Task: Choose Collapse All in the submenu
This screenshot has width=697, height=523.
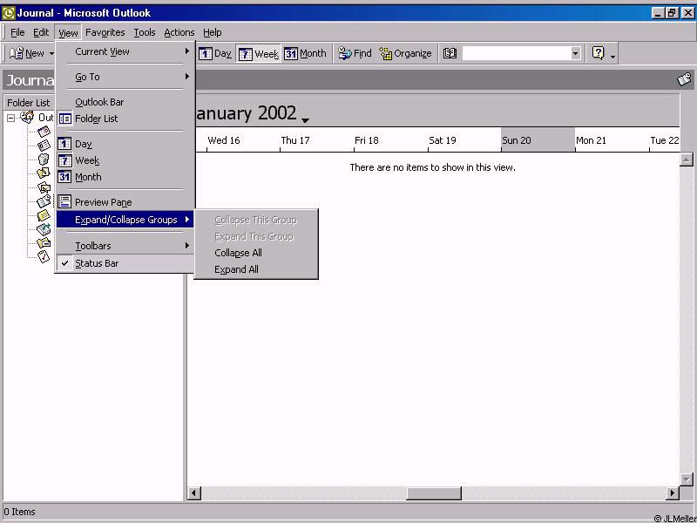Action: pos(256,253)
